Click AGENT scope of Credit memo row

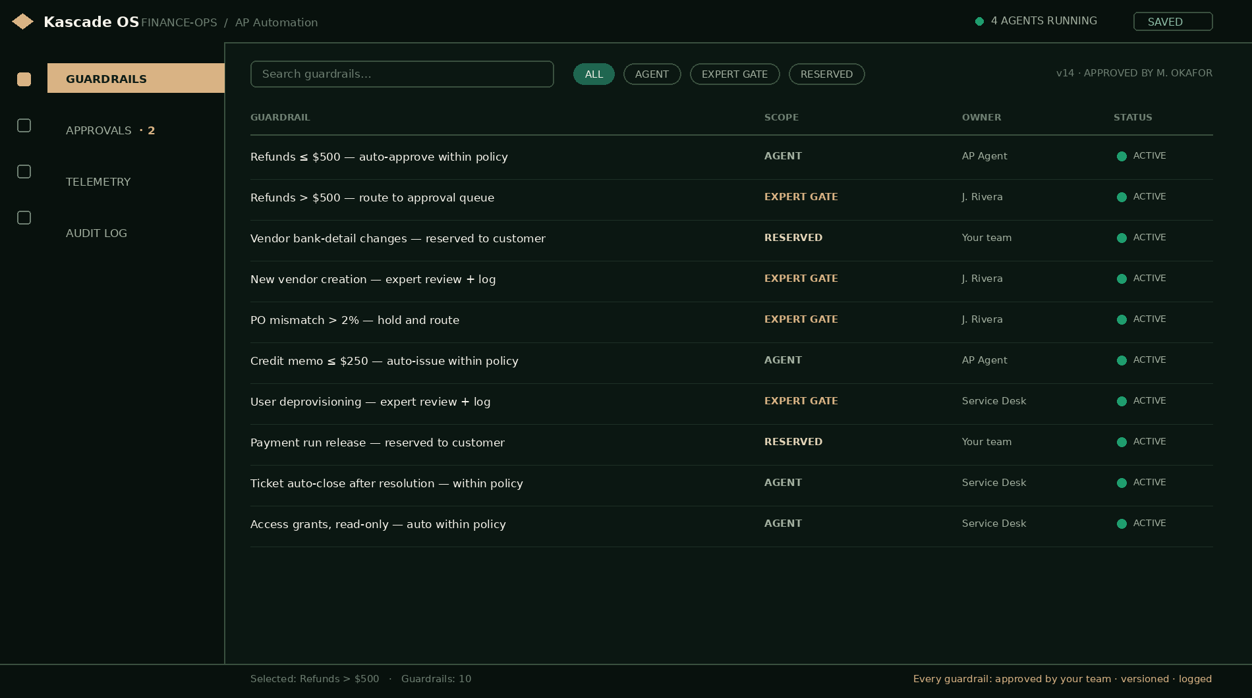pyautogui.click(x=783, y=360)
